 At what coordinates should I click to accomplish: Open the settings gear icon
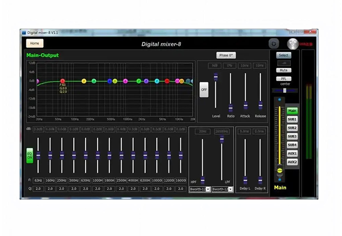click(274, 43)
